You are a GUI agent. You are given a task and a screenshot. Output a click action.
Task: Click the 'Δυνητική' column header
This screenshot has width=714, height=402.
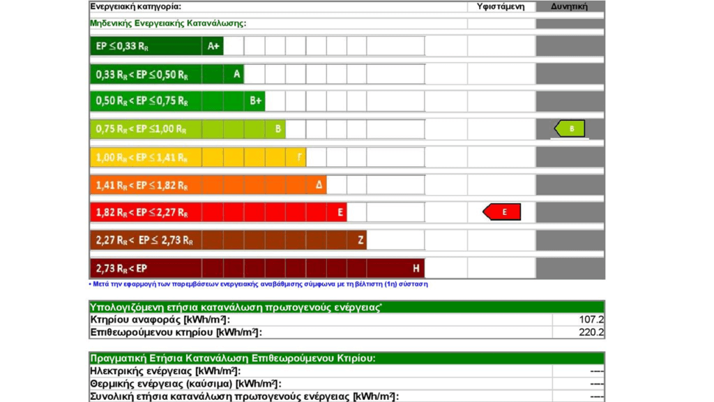click(x=569, y=6)
